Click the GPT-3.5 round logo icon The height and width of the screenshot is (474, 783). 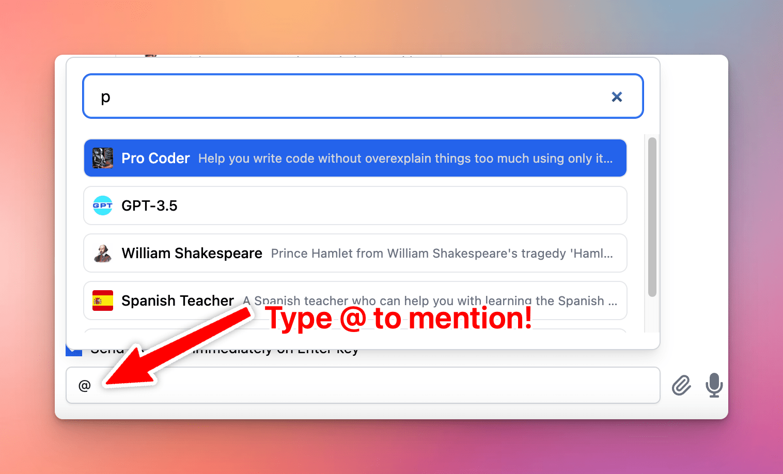point(103,206)
